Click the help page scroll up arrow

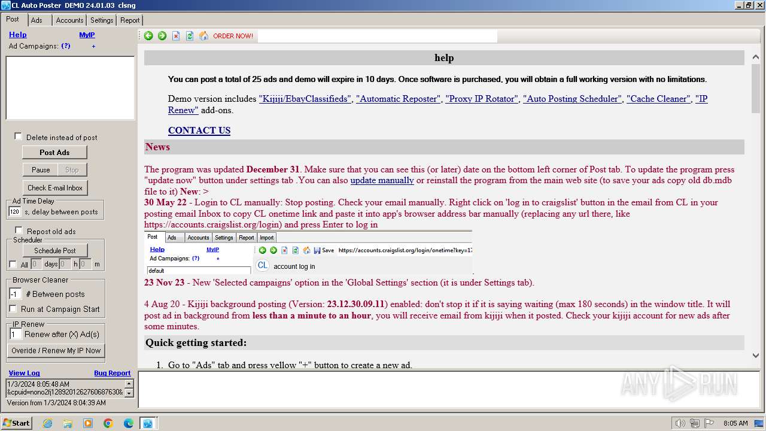tap(755, 56)
